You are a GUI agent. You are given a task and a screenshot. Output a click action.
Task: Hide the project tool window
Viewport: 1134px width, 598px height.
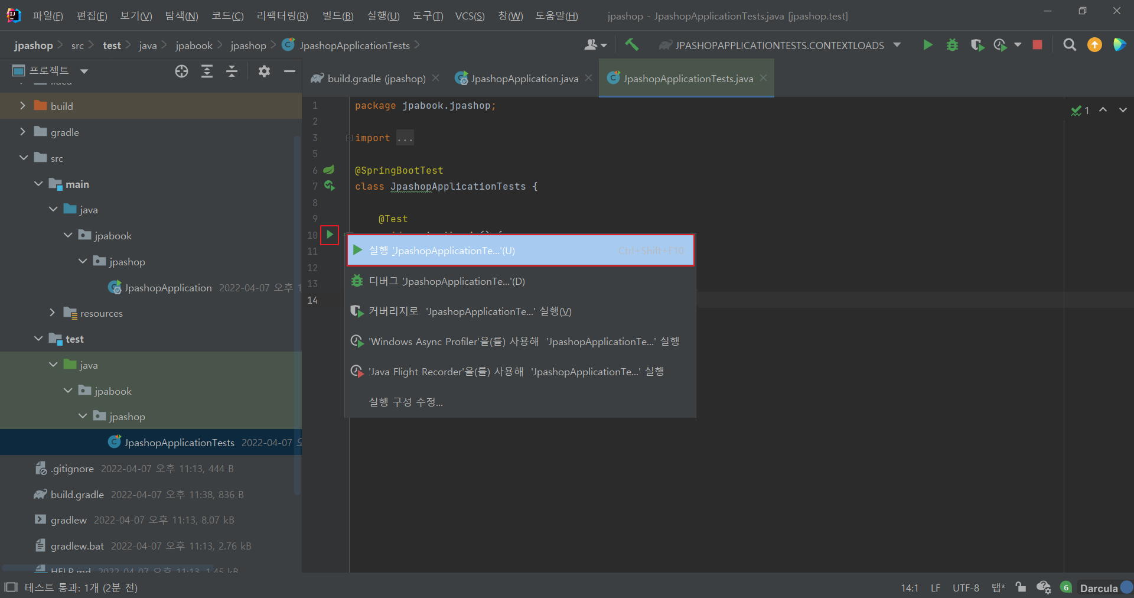(x=289, y=71)
